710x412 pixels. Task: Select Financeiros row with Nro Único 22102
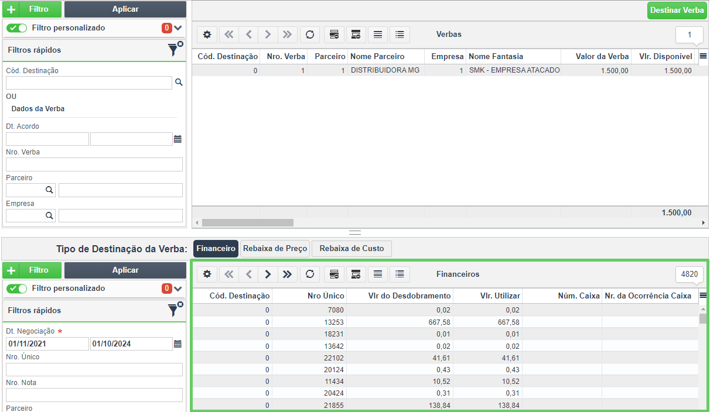point(445,358)
